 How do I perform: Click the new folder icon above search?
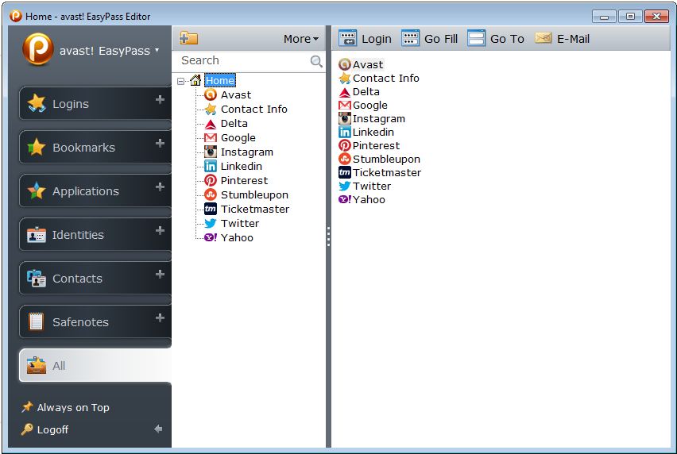coord(188,38)
